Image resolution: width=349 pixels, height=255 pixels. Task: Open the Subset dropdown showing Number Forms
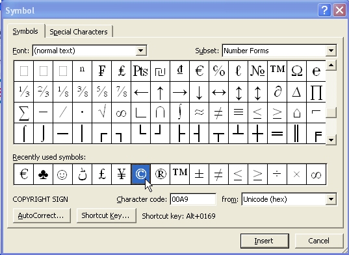331,51
